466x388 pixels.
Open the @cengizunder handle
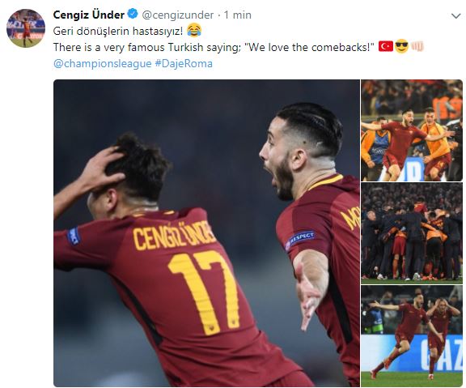pos(178,15)
